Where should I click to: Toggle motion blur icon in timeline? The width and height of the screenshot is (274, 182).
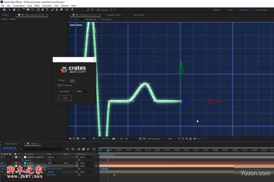tap(88, 149)
